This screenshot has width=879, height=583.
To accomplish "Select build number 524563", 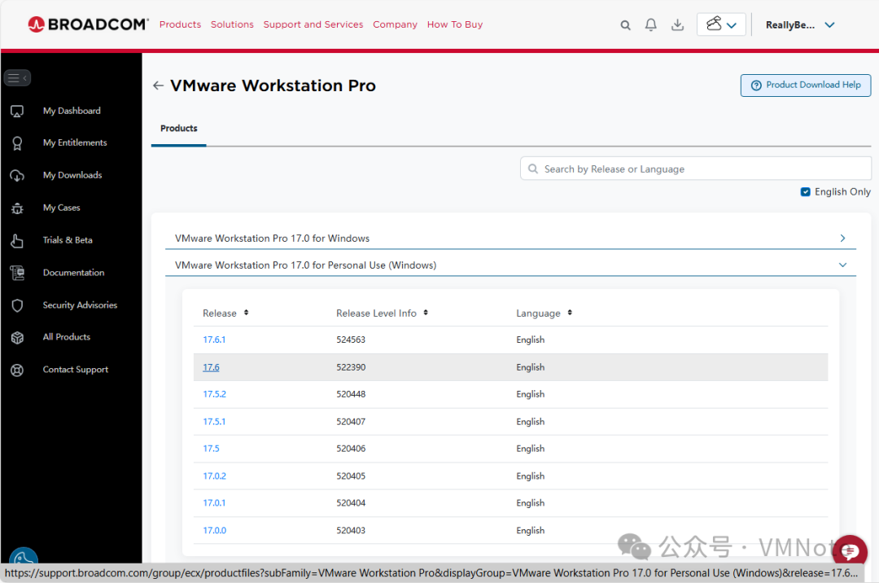I will pos(351,340).
